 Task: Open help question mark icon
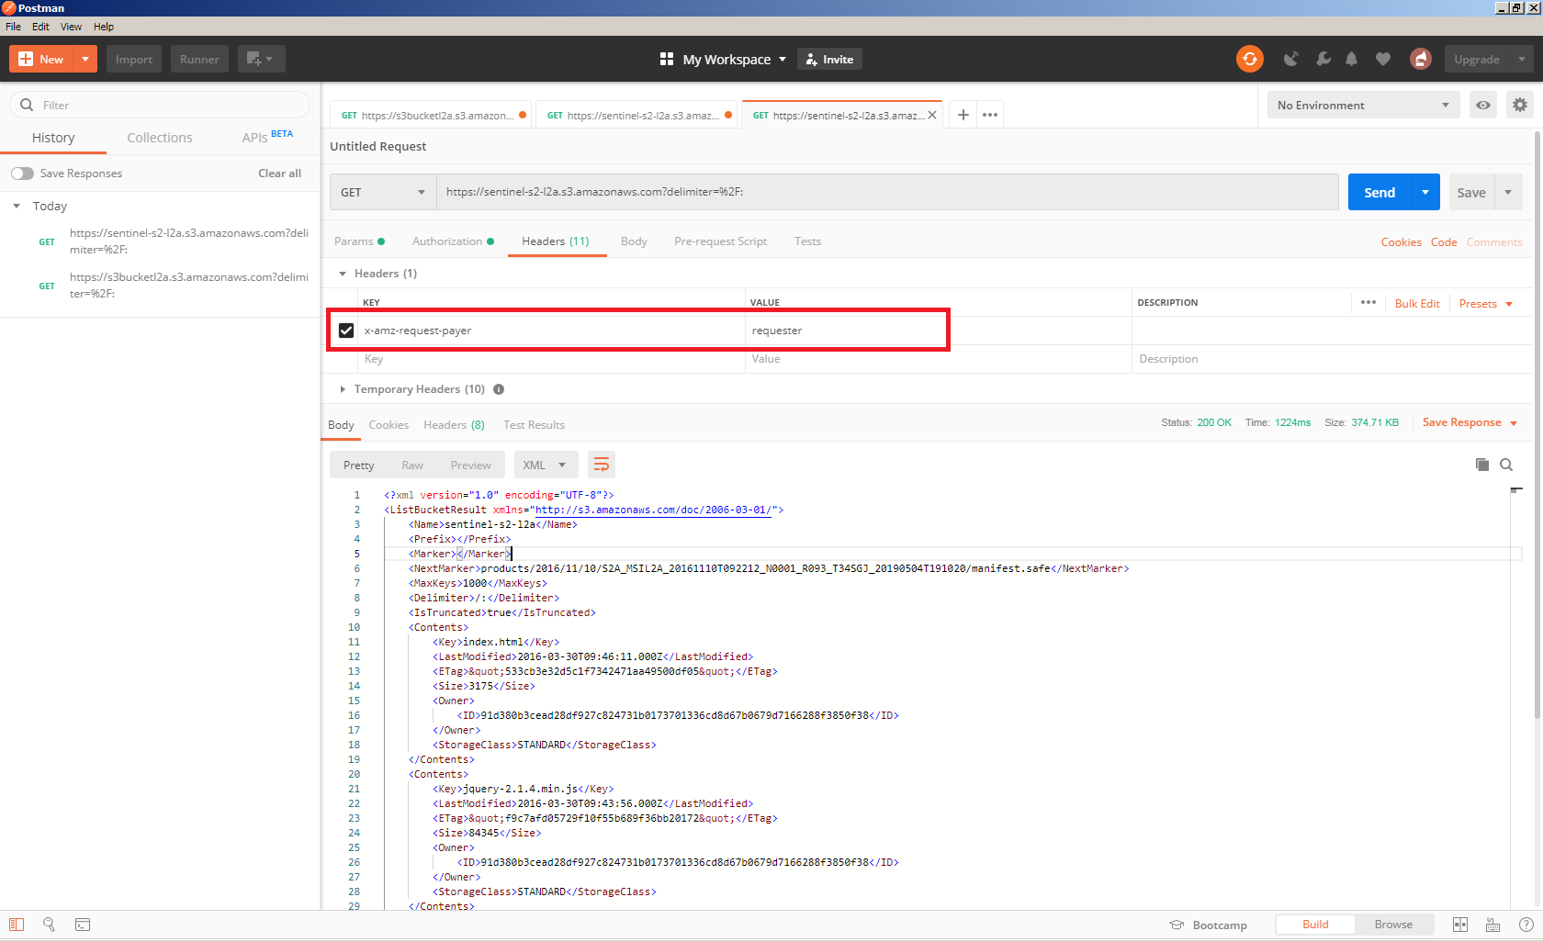tap(1526, 925)
